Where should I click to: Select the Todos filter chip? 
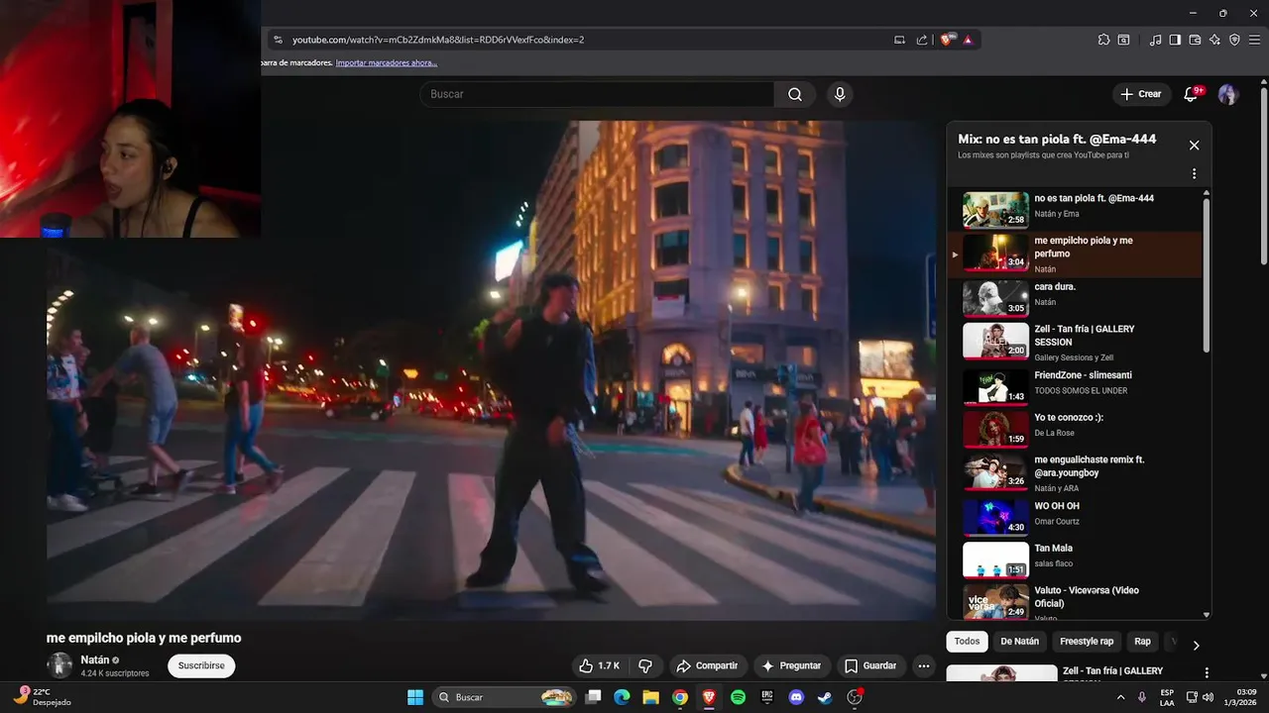(967, 641)
